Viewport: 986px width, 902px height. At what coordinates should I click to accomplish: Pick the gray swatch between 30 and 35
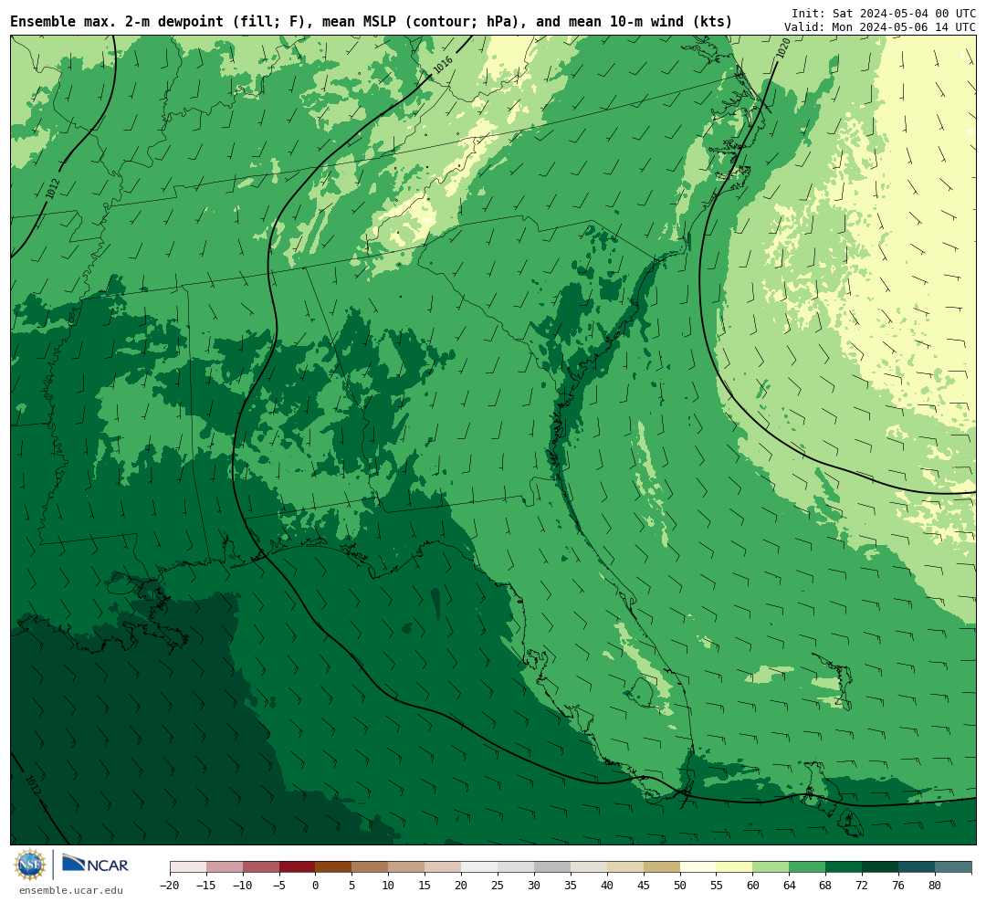tap(552, 867)
